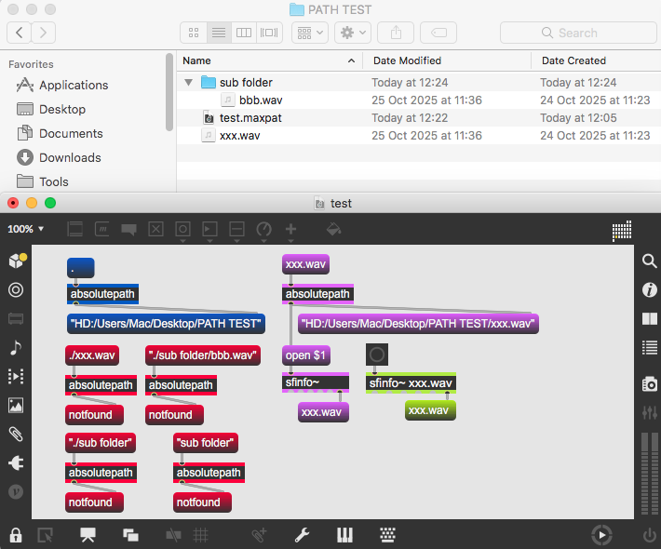Click the paint bucket format icon
Viewport: 661px width, 549px height.
(333, 229)
